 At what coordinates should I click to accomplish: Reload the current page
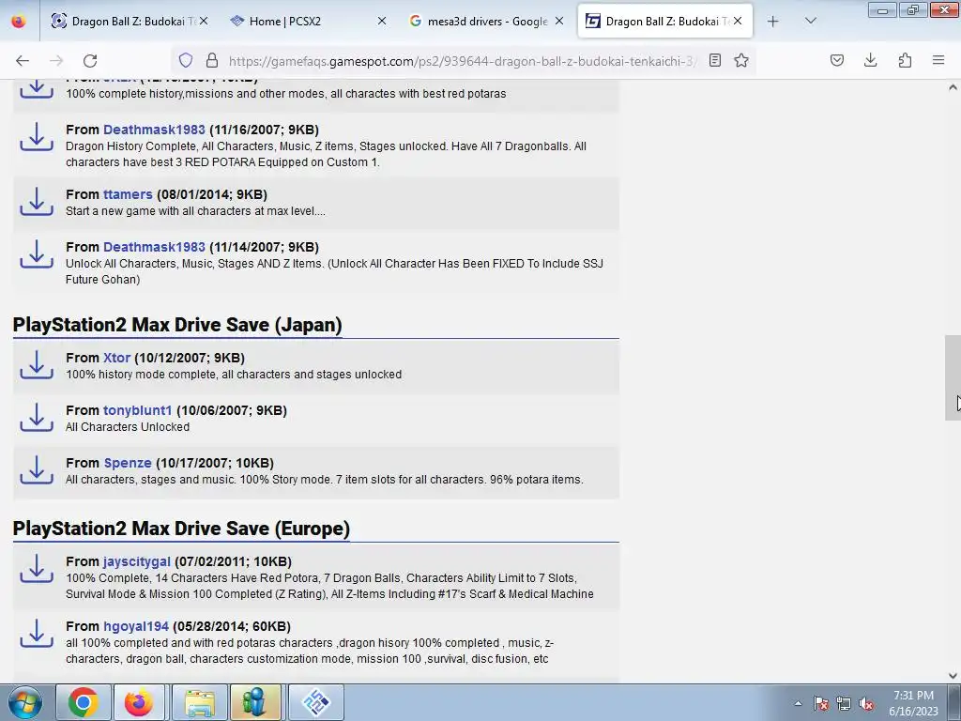pyautogui.click(x=90, y=60)
